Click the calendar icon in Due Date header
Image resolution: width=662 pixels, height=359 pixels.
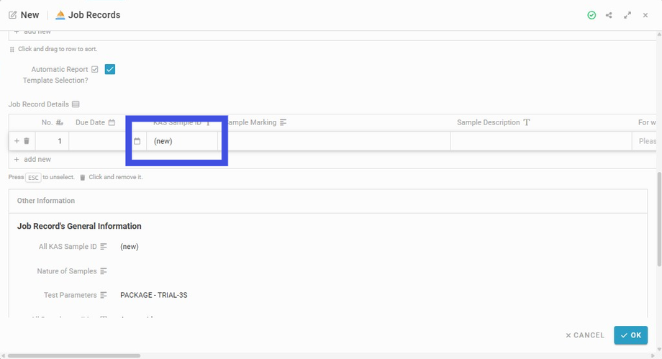pyautogui.click(x=112, y=122)
